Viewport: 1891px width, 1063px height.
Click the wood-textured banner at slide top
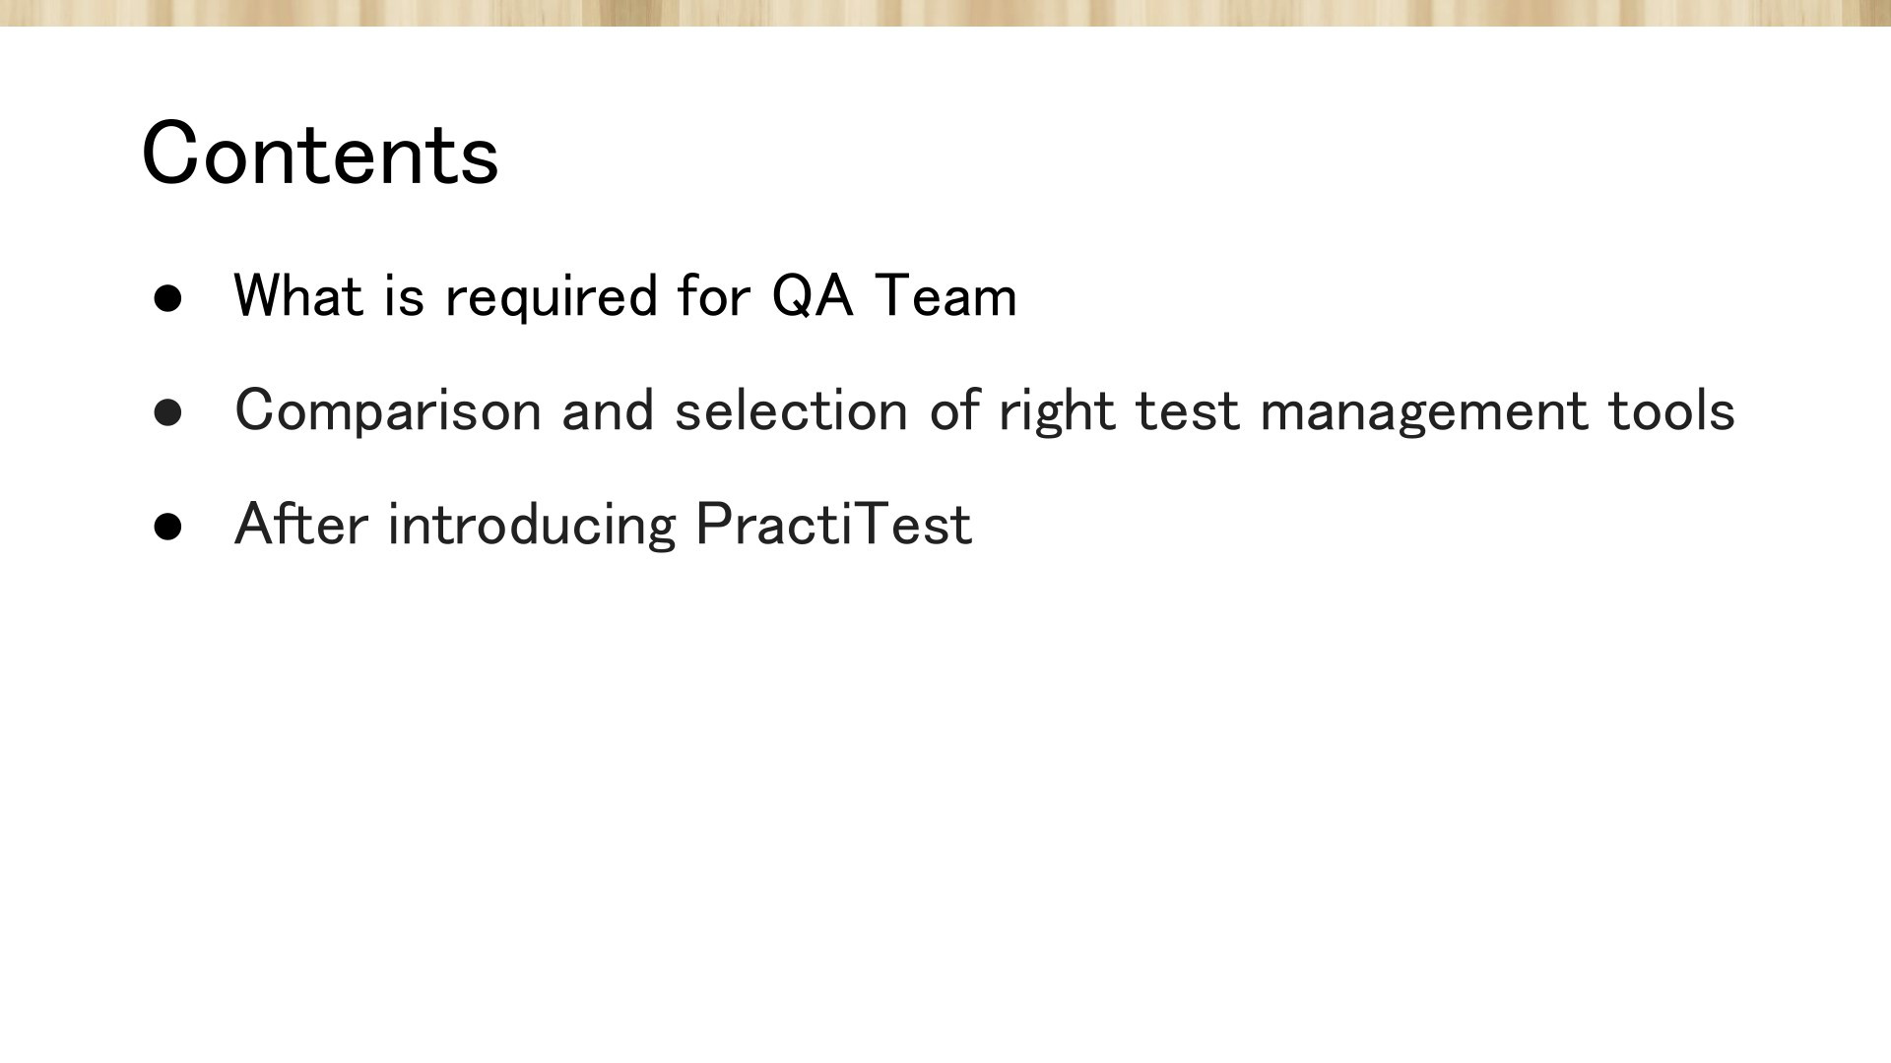click(x=945, y=13)
